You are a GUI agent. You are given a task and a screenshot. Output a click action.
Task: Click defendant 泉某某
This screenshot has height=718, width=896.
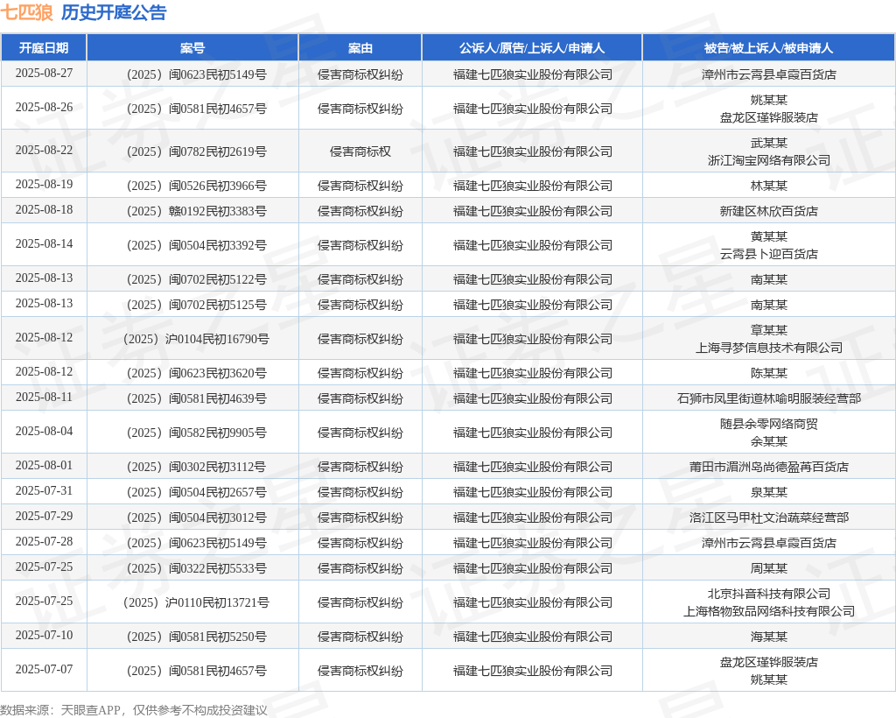(x=768, y=492)
